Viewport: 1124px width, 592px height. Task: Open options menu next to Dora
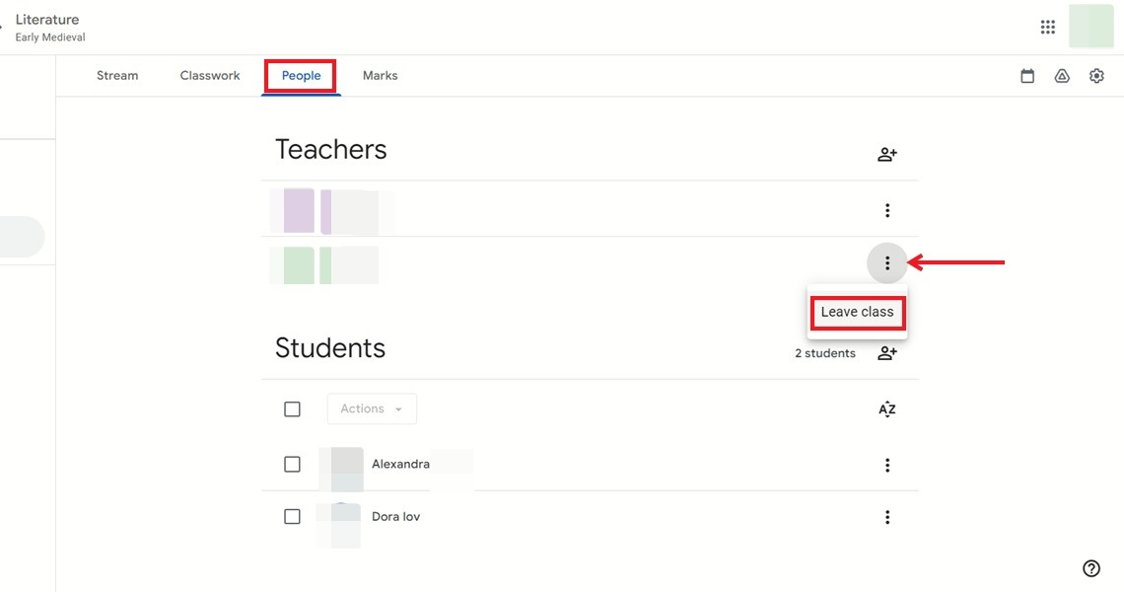[x=886, y=516]
